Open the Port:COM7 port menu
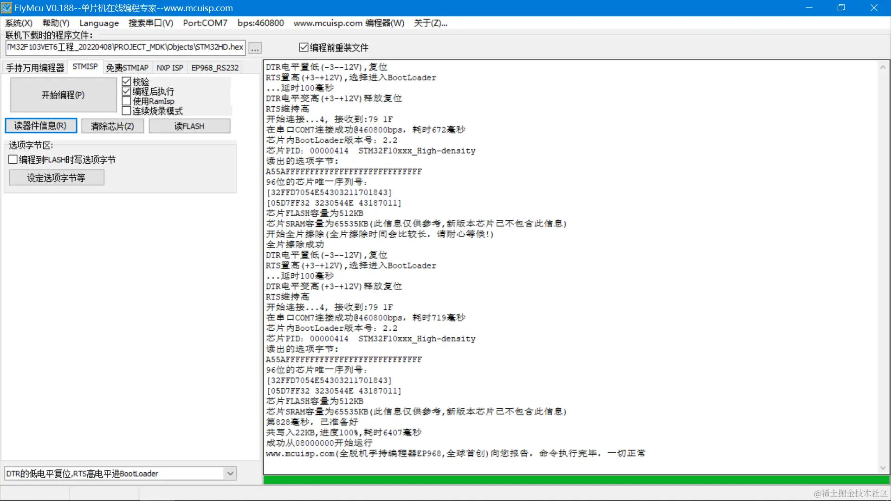The width and height of the screenshot is (891, 501). pyautogui.click(x=205, y=23)
